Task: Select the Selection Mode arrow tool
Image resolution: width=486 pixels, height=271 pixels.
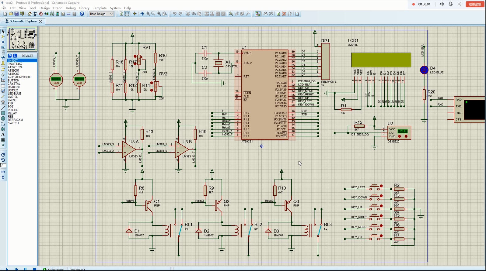Action: pyautogui.click(x=3, y=31)
